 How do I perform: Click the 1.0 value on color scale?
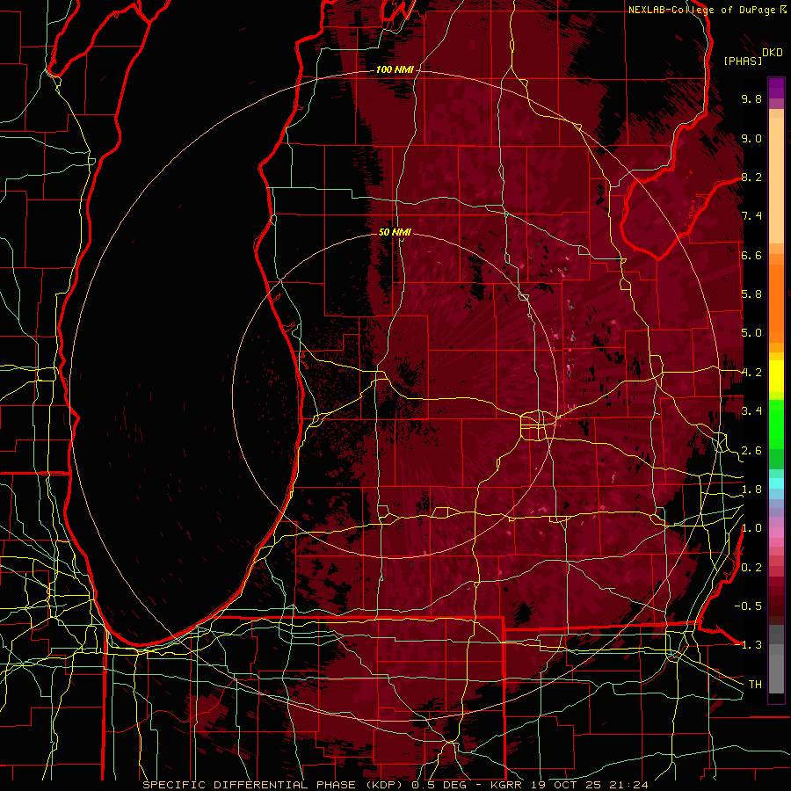751,528
